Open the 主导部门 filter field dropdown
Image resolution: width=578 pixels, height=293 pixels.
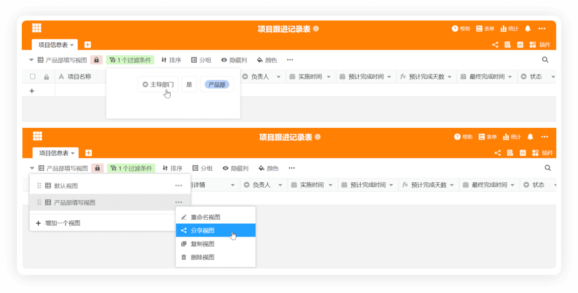click(x=158, y=84)
